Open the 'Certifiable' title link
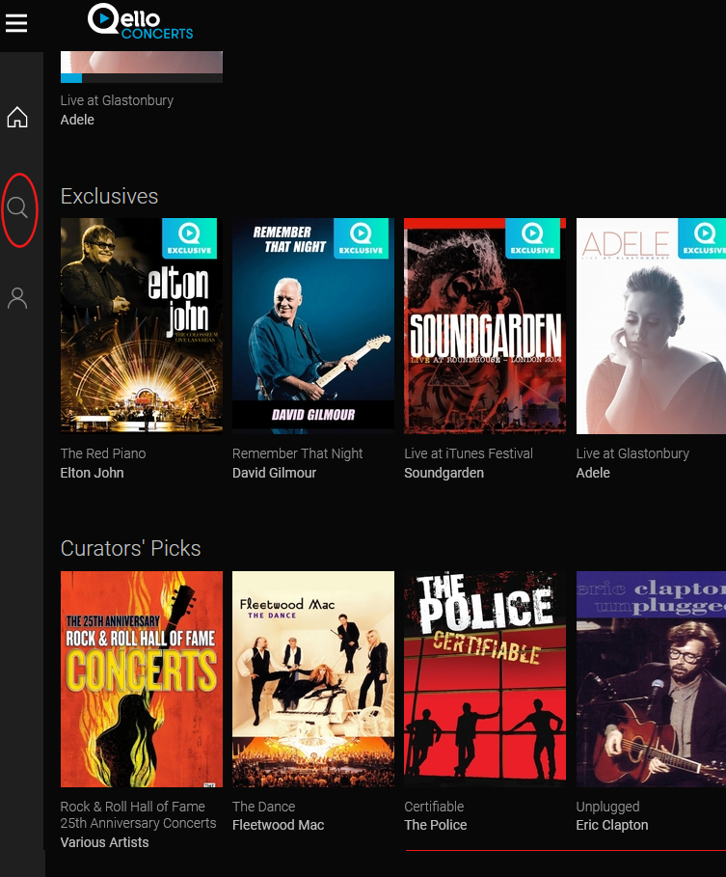This screenshot has width=726, height=877. pos(434,807)
